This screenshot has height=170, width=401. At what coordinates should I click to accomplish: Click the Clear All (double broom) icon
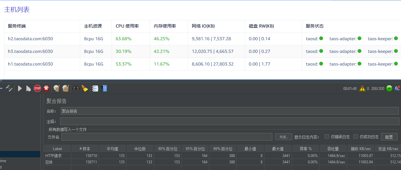tap(66, 89)
